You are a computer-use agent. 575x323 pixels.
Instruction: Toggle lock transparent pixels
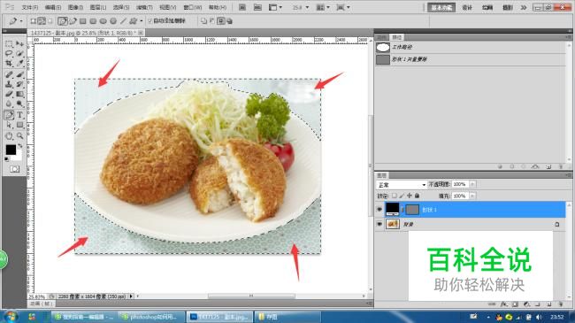tap(395, 196)
